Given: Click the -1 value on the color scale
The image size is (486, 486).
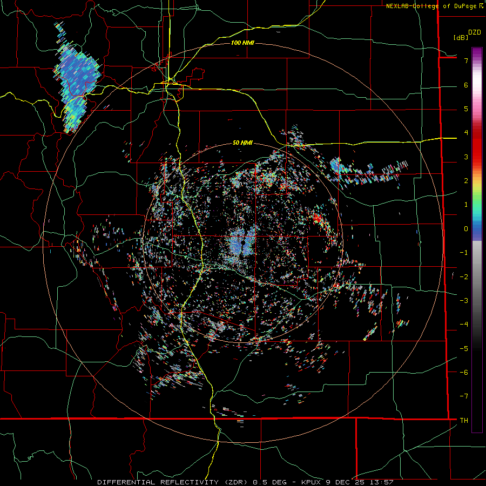Looking at the screenshot, I should pos(464,253).
